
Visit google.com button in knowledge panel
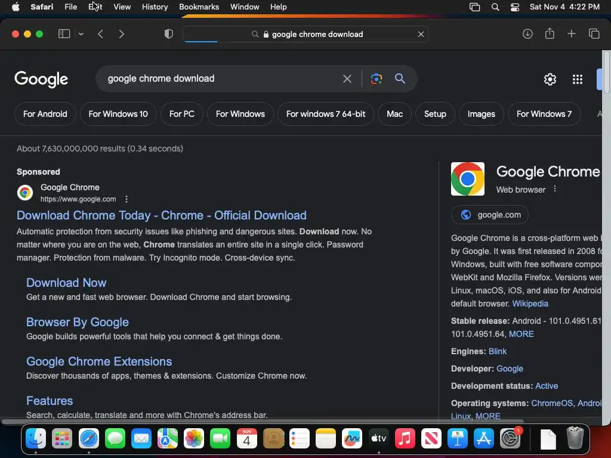tap(490, 215)
